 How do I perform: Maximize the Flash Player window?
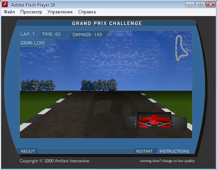click(x=200, y=5)
